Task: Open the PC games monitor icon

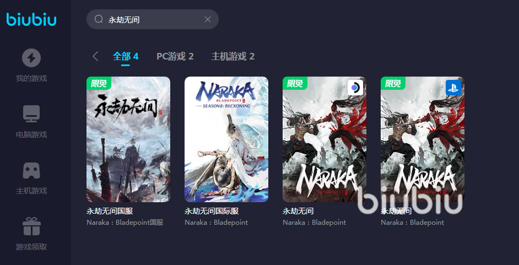Action: [31, 114]
